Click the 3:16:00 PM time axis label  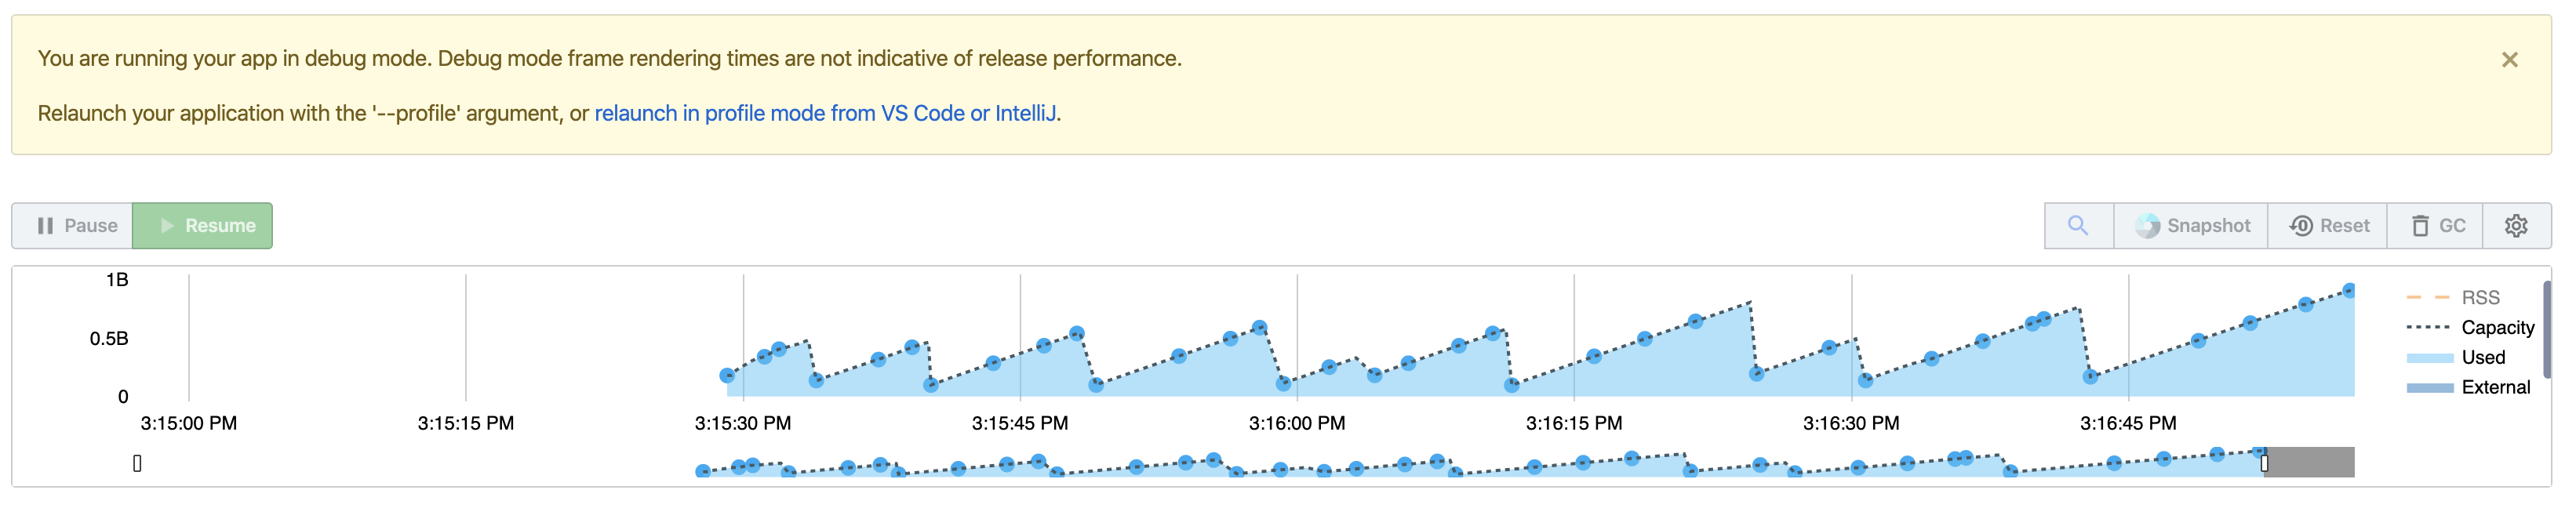pyautogui.click(x=1296, y=423)
